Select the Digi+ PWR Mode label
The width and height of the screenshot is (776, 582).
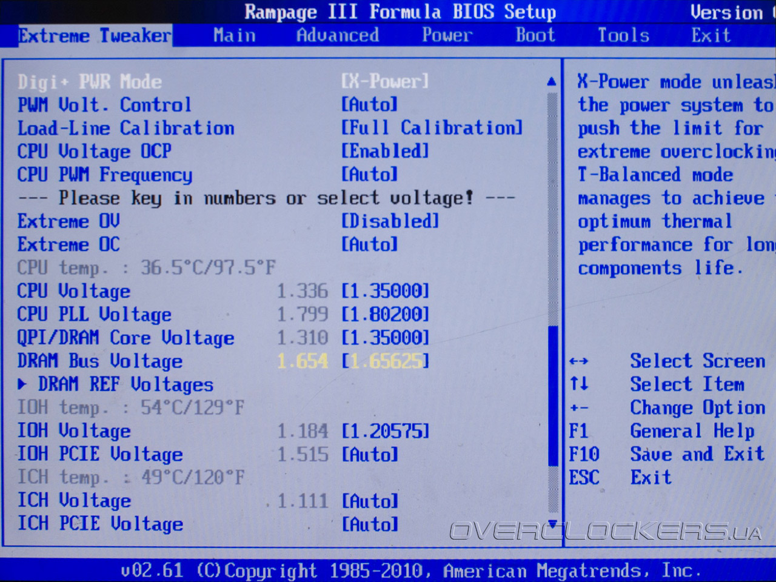(x=90, y=82)
